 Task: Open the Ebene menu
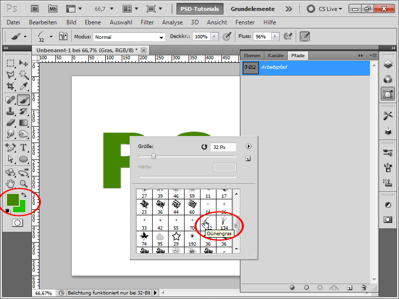93,22
